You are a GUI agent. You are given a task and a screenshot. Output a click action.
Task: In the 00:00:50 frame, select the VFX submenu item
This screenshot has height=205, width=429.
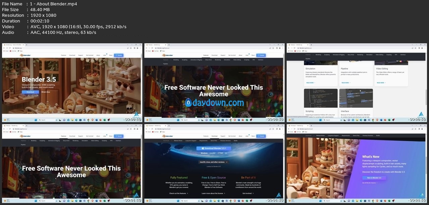click(396, 54)
